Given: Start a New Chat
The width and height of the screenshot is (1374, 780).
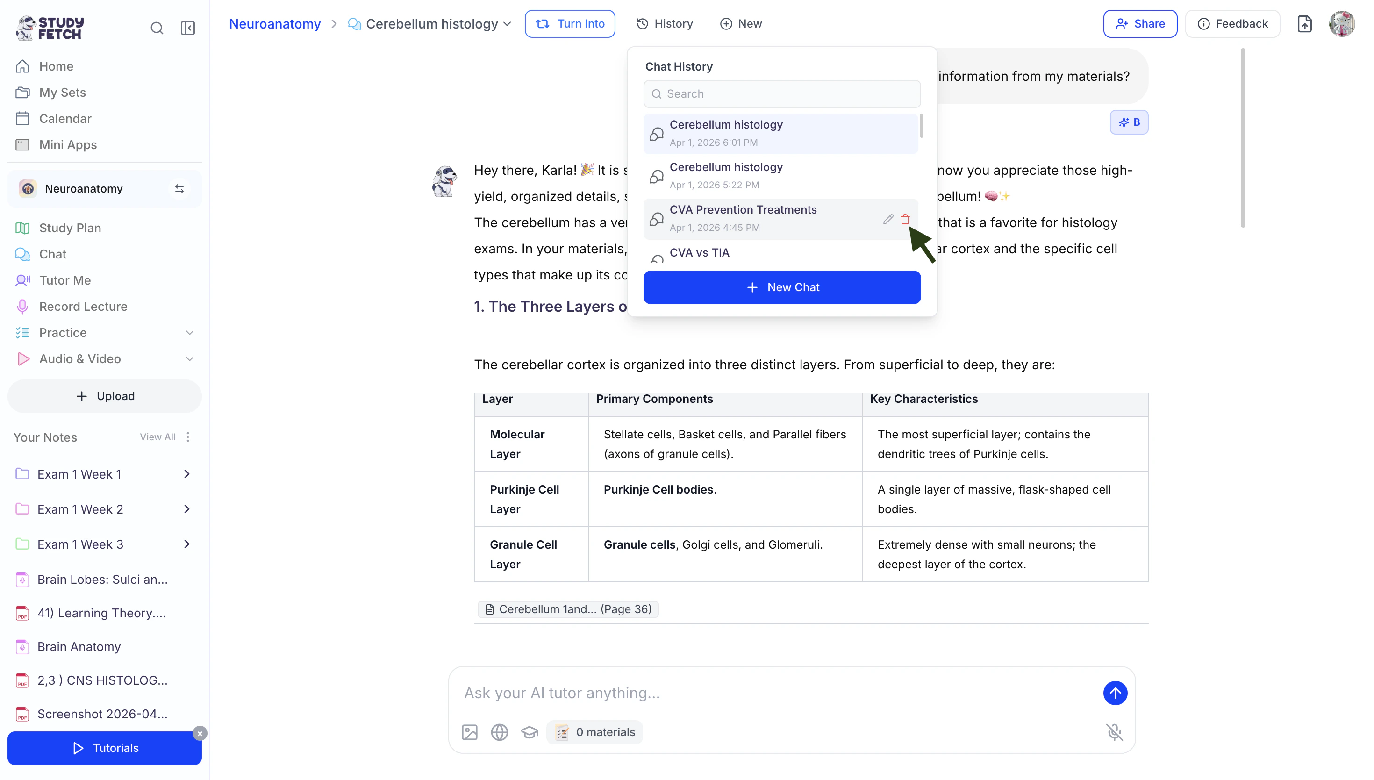Looking at the screenshot, I should 781,287.
